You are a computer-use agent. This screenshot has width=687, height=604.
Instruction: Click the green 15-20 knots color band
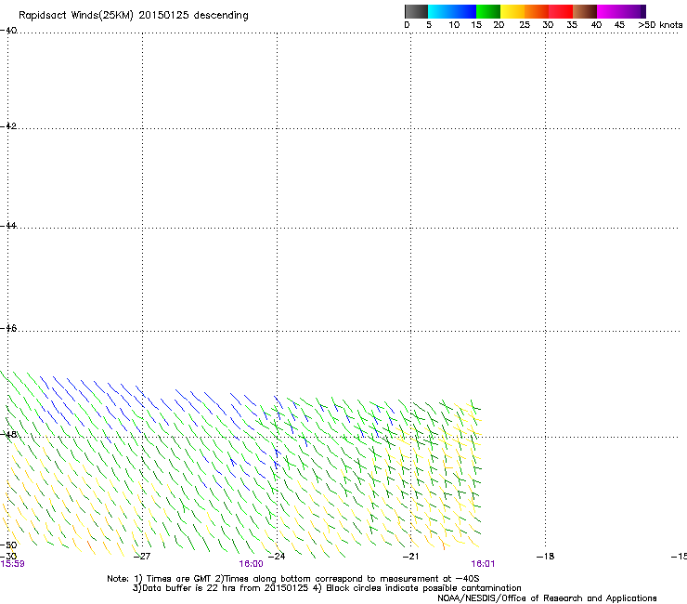coord(488,11)
